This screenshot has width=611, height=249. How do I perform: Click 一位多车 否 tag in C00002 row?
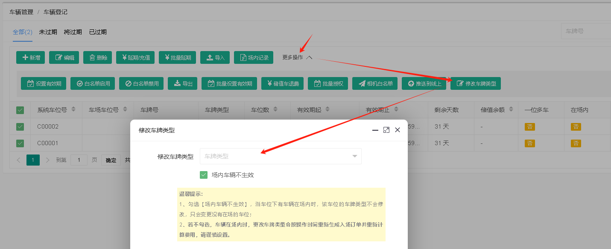[x=530, y=126]
